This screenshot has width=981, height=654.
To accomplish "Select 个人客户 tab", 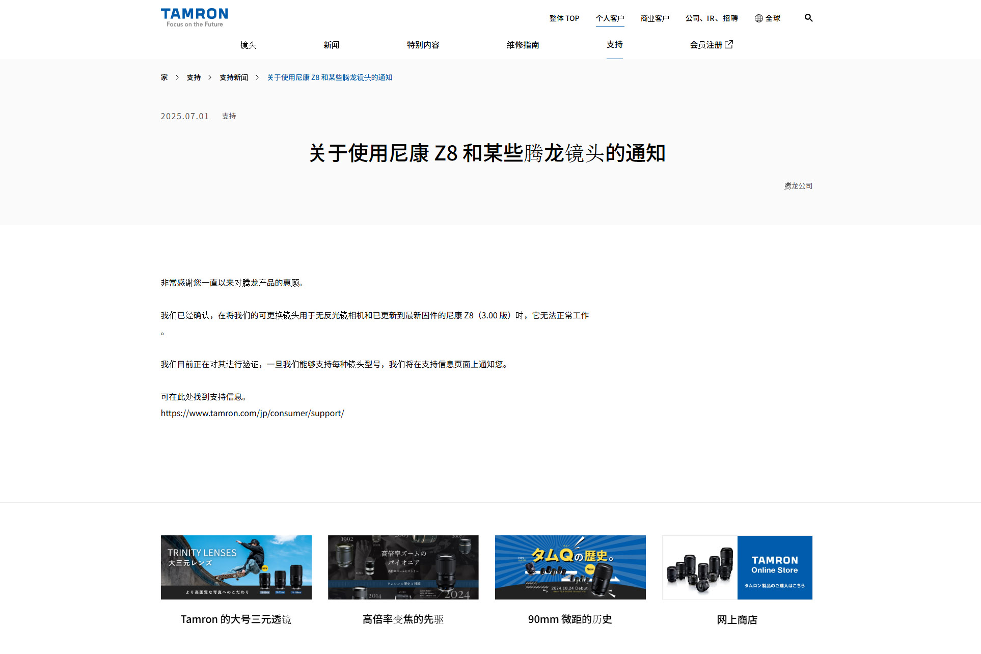I will click(x=610, y=18).
